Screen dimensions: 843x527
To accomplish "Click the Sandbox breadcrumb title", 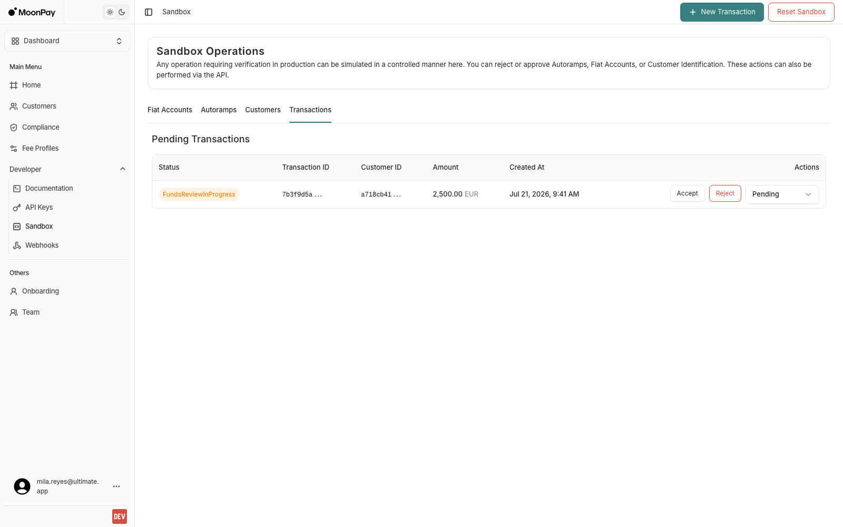I will click(177, 12).
